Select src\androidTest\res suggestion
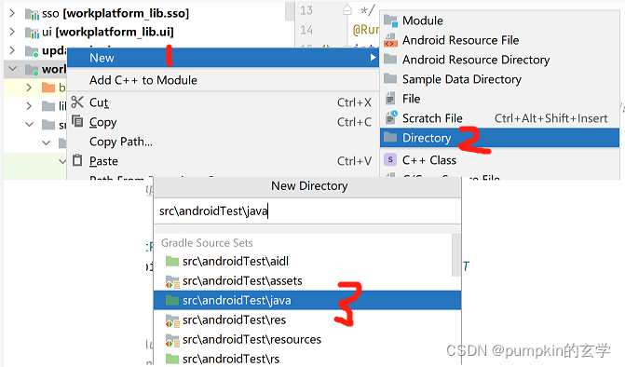 click(307, 320)
